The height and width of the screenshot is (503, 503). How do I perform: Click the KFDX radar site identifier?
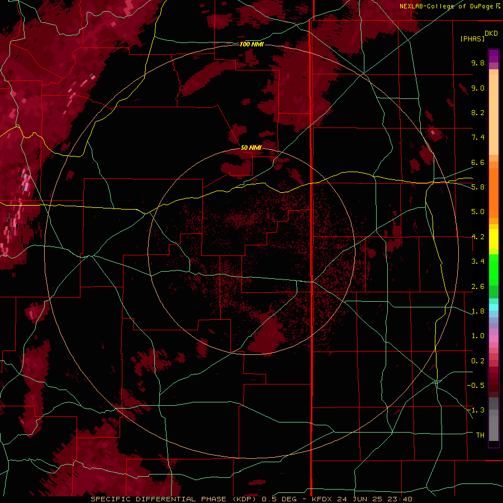tap(322, 499)
